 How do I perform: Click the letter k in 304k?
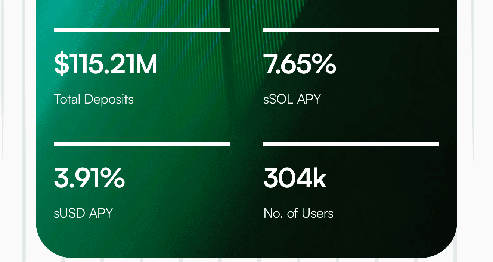(319, 178)
